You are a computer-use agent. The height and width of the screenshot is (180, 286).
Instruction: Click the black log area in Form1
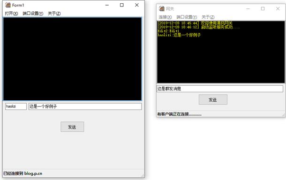tap(72, 59)
